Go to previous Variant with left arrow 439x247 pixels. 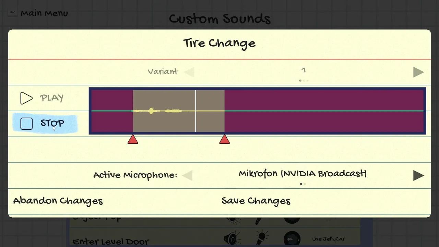[189, 72]
